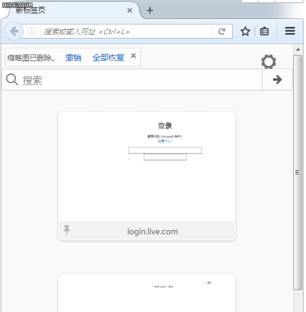Click the scrollbar up arrow
Image resolution: width=306 pixels, height=312 pixels.
coord(298,50)
